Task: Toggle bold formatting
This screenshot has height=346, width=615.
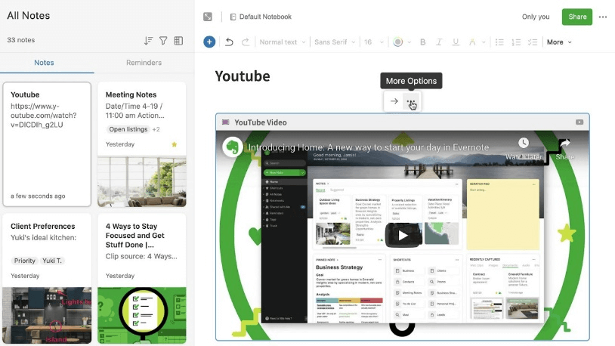Action: (423, 42)
